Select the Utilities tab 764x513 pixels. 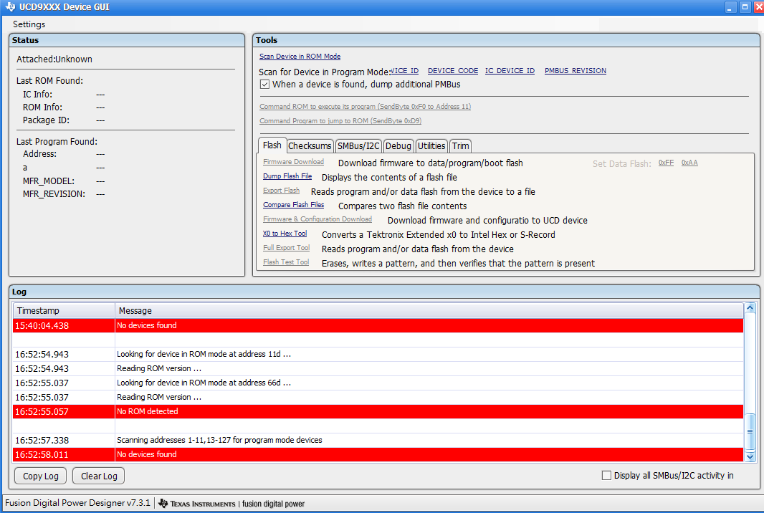click(431, 145)
